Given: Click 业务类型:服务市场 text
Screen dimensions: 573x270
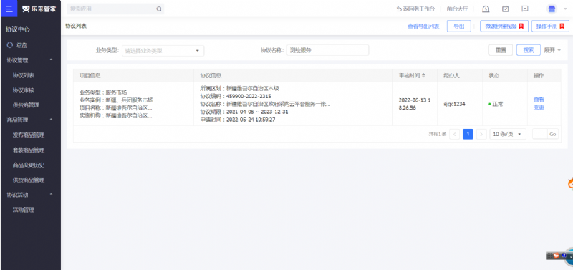Looking at the screenshot, I should tap(103, 92).
